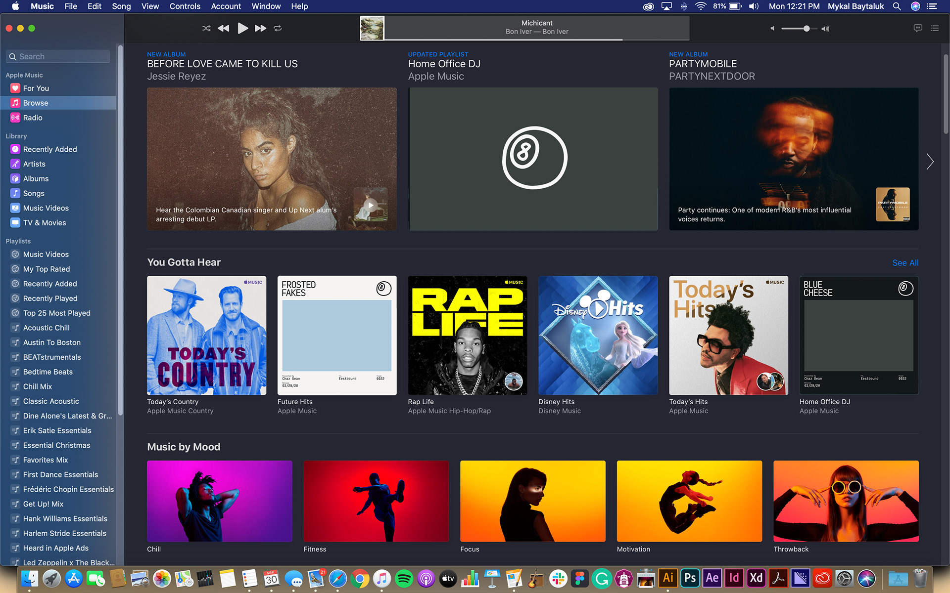Viewport: 950px width, 593px height.
Task: Open the Disney Hits playlist cover
Action: (598, 336)
